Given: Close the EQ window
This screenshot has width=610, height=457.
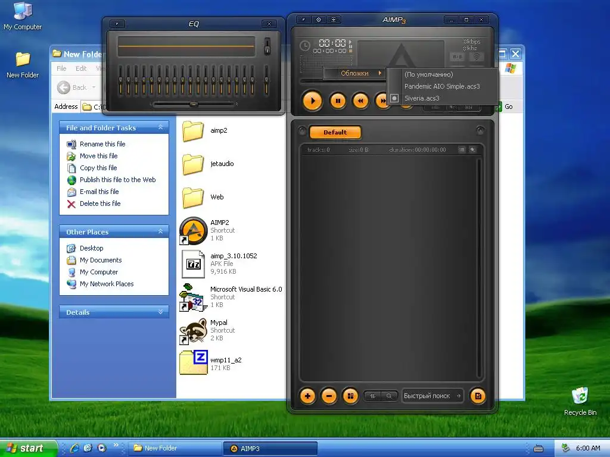Looking at the screenshot, I should 269,24.
